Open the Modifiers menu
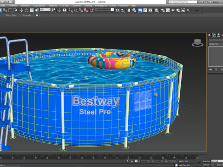 pos(13,6)
